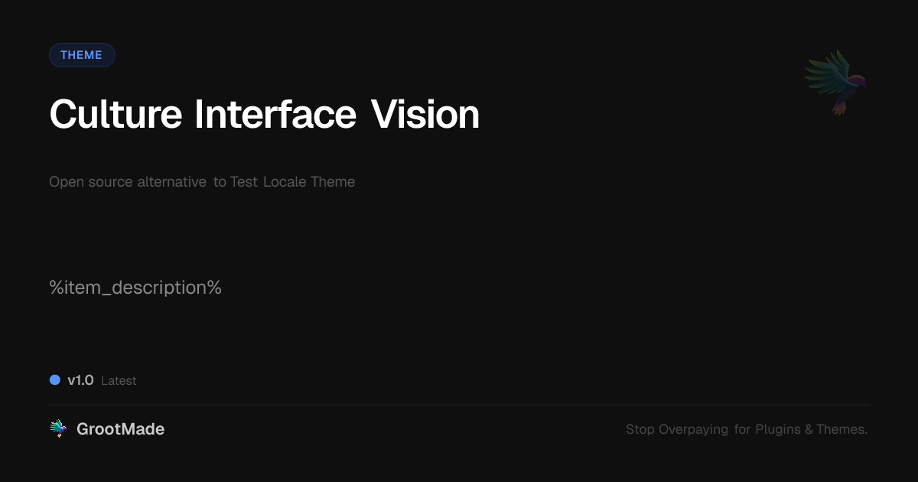The width and height of the screenshot is (918, 482).
Task: Click the word "Vision" in the heading
Action: 425,115
